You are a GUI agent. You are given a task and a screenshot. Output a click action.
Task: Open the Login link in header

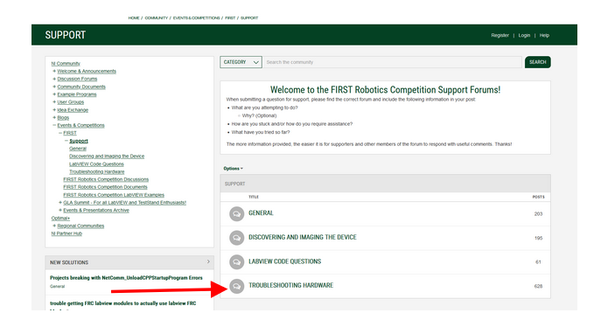(x=524, y=35)
